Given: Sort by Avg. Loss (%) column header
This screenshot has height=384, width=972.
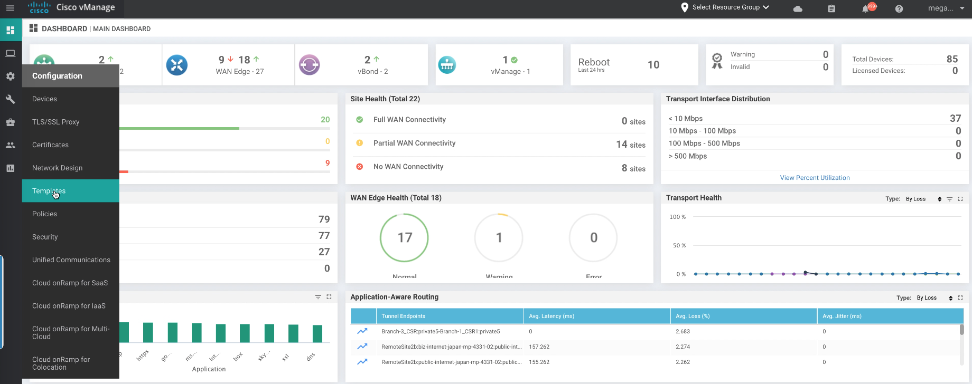Looking at the screenshot, I should [744, 316].
